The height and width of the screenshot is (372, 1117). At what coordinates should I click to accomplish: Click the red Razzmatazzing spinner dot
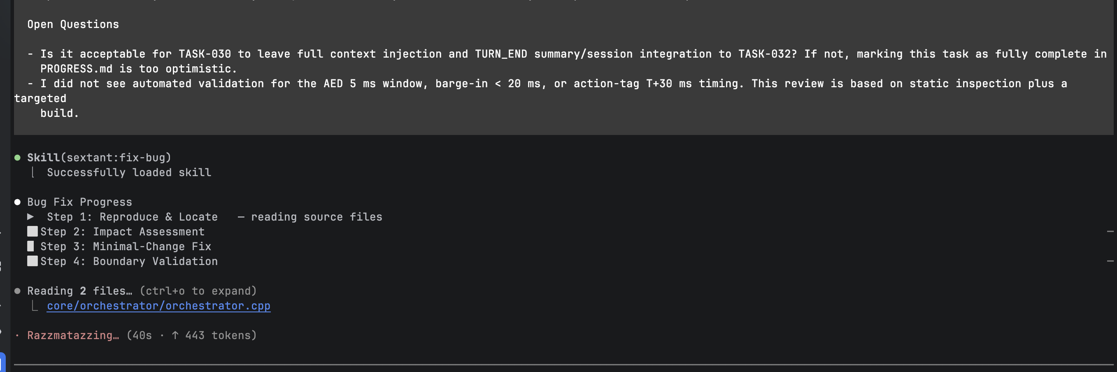coord(17,335)
